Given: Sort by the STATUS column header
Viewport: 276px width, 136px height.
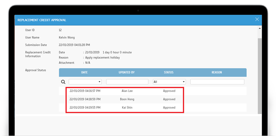Looking at the screenshot, I should pyautogui.click(x=169, y=72).
